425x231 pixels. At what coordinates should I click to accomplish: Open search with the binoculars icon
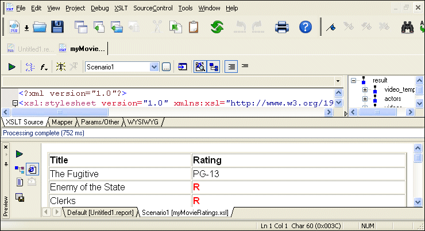(408, 27)
